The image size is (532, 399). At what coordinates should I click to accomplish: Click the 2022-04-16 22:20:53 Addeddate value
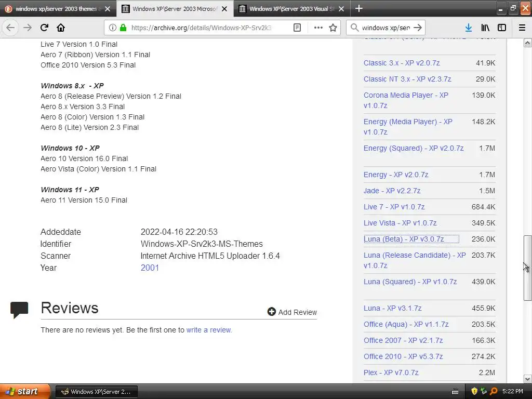coord(179,232)
